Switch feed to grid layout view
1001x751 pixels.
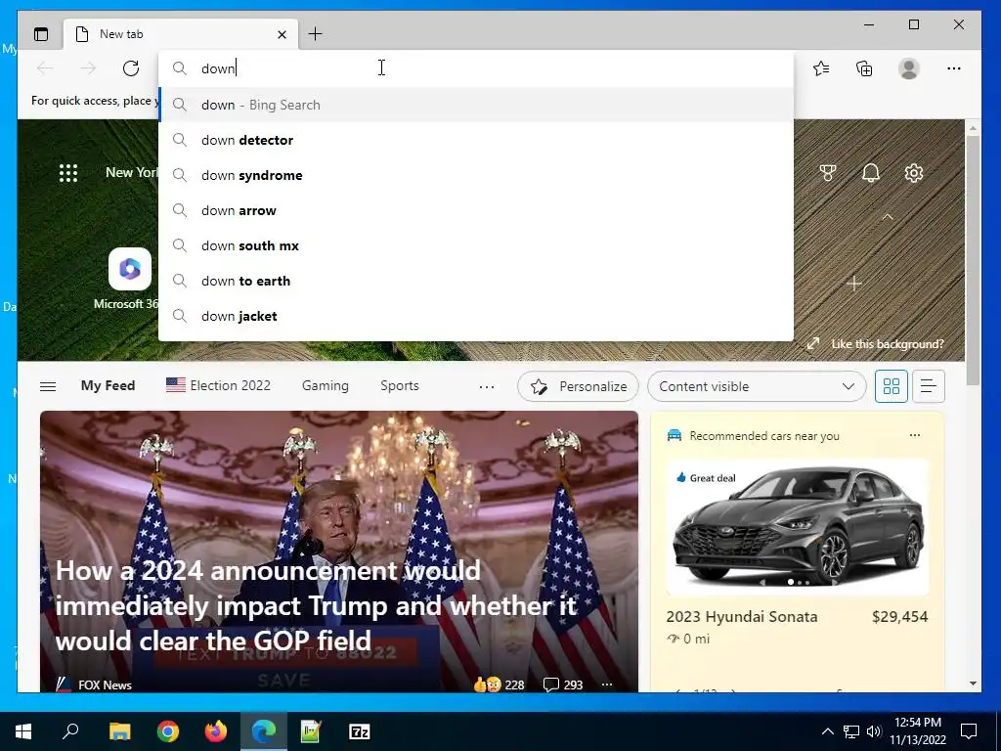(x=892, y=386)
